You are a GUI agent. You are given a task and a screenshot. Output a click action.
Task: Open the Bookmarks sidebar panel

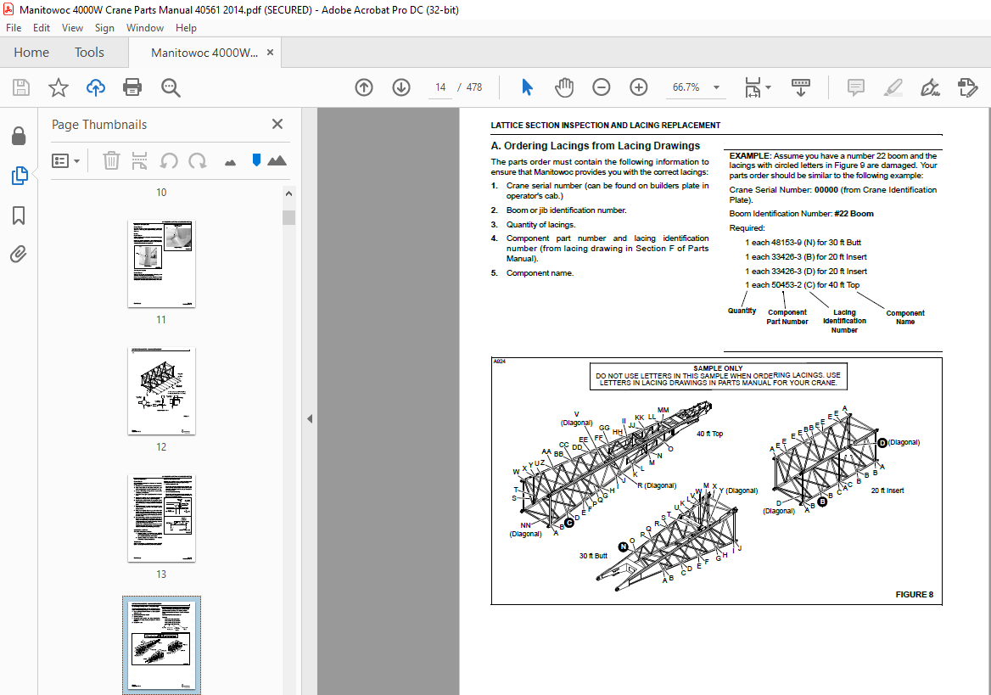[19, 215]
